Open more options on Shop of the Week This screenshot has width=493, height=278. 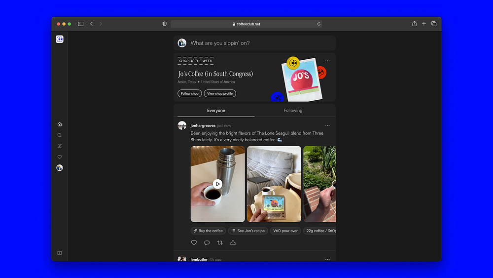[327, 61]
